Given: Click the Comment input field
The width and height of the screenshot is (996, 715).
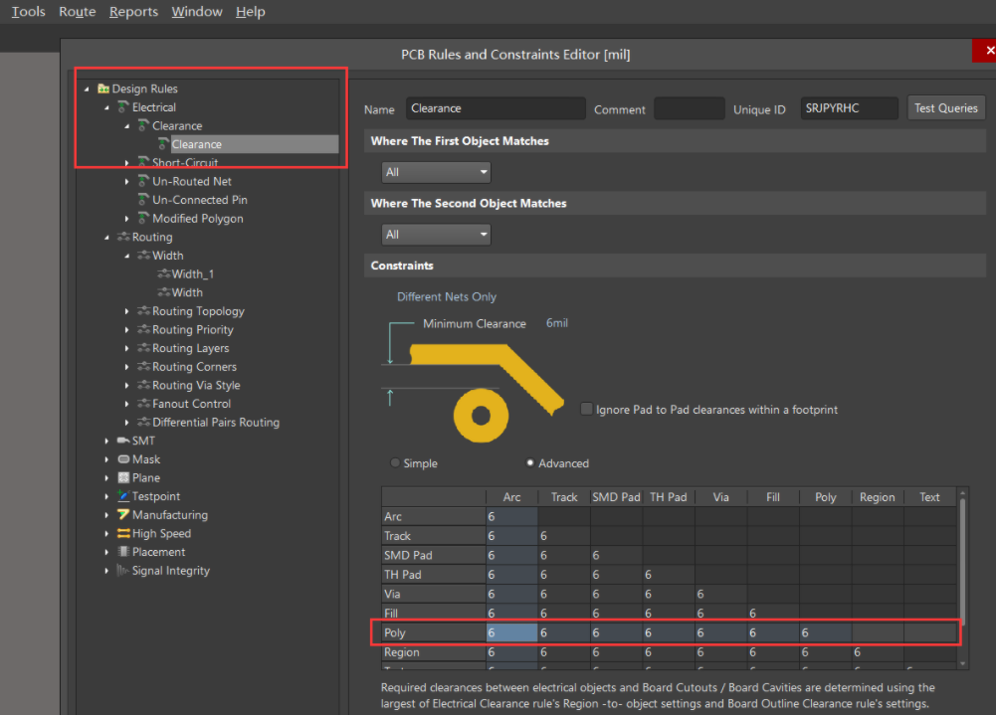Looking at the screenshot, I should 690,108.
